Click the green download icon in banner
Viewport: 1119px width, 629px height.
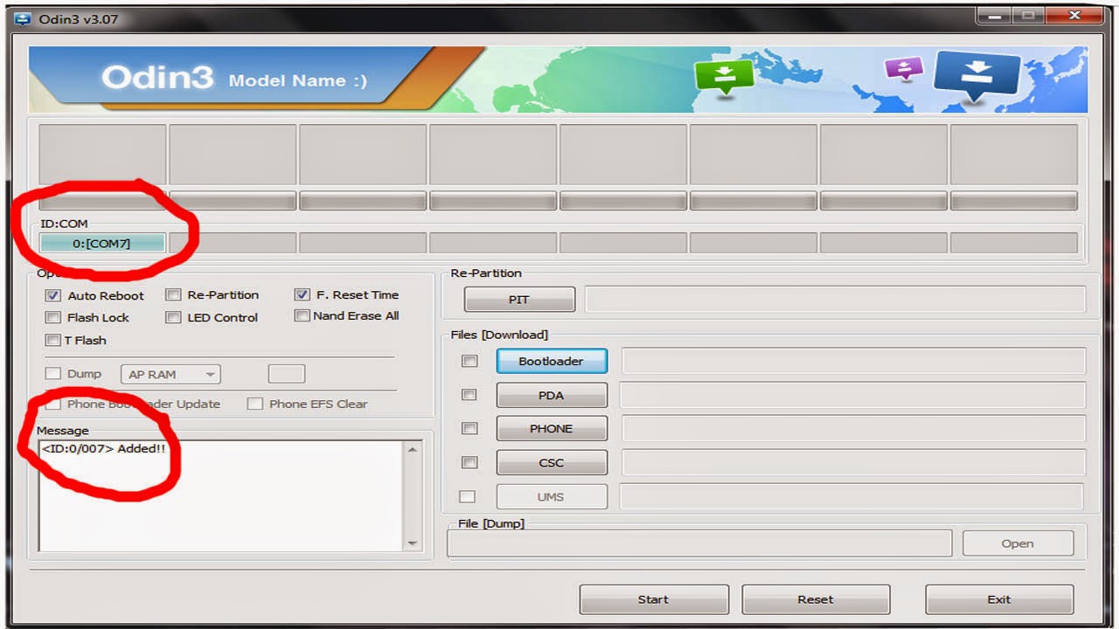[x=724, y=76]
